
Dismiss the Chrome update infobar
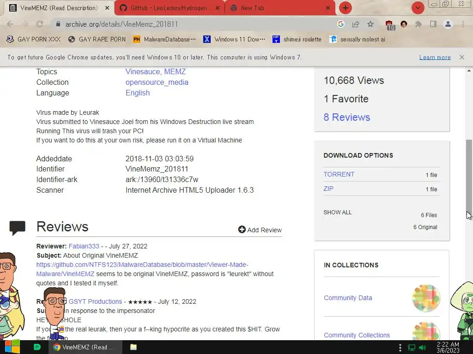point(461,57)
